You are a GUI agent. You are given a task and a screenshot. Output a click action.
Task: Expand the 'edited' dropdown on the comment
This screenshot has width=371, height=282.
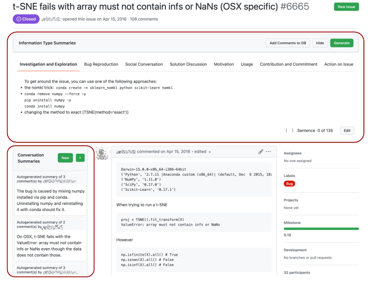210,152
